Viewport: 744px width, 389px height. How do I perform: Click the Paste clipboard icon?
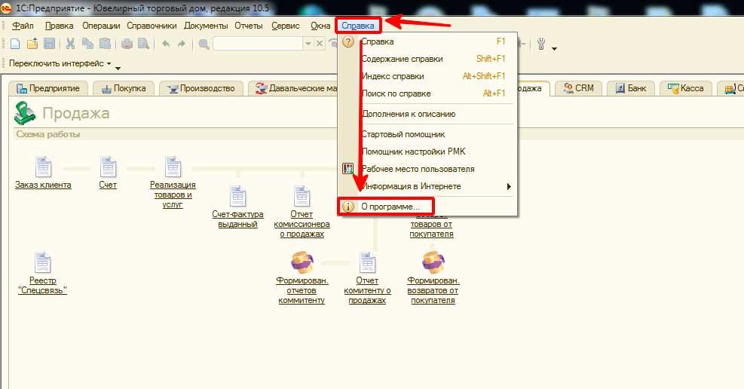[x=105, y=44]
